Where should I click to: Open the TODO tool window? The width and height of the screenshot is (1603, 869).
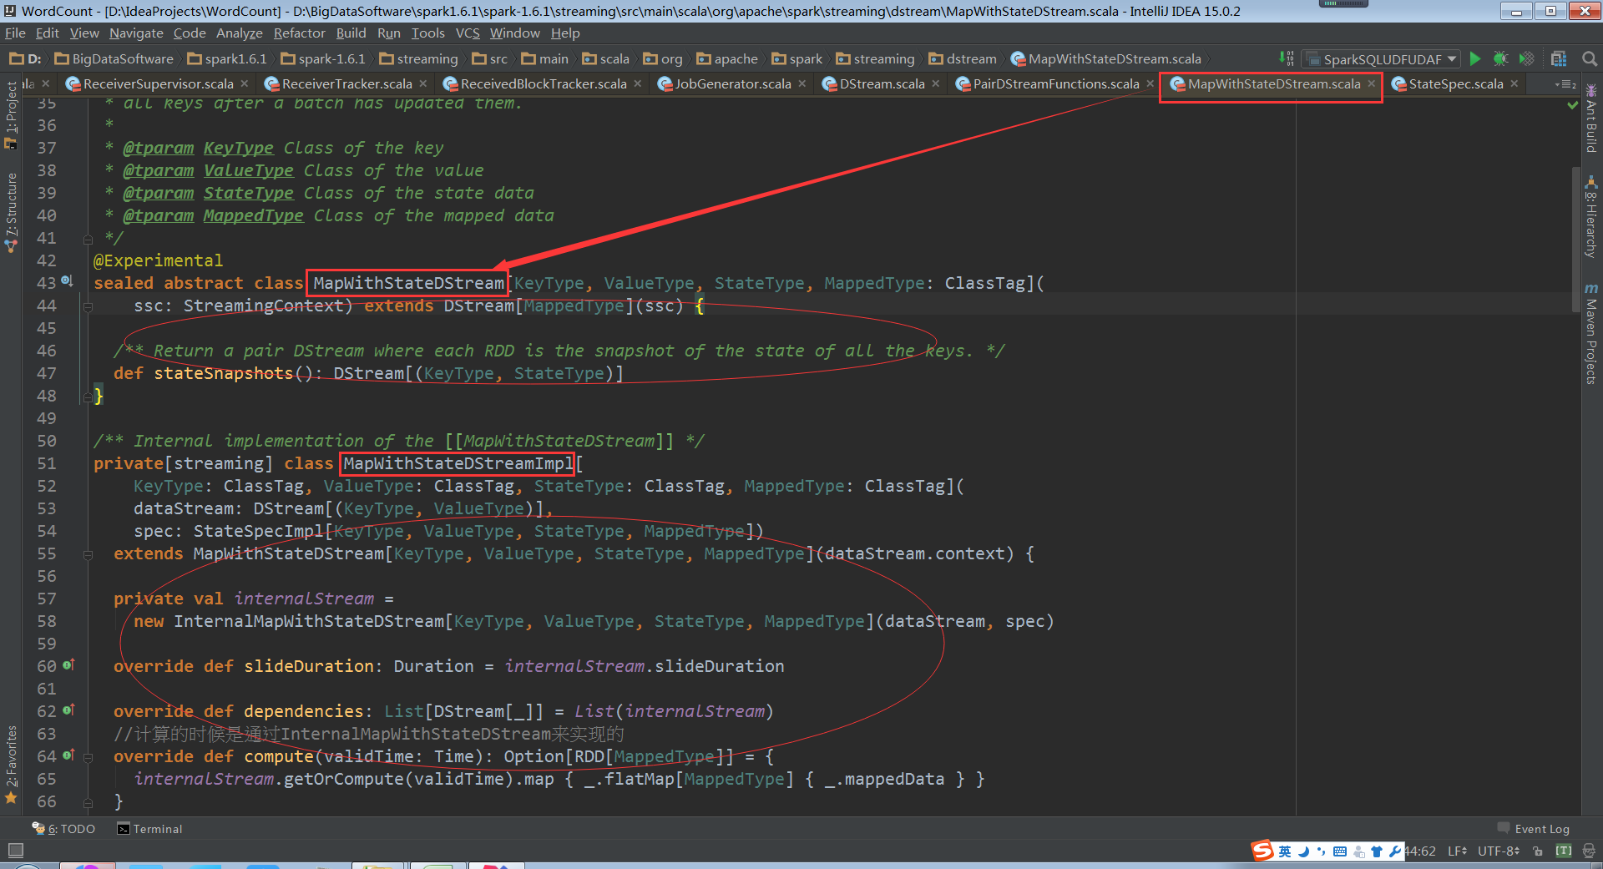tap(64, 829)
